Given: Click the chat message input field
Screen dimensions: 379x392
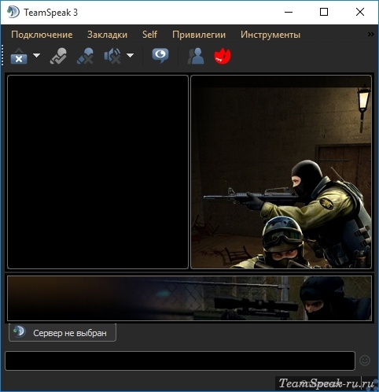Looking at the screenshot, I should click(x=180, y=361).
